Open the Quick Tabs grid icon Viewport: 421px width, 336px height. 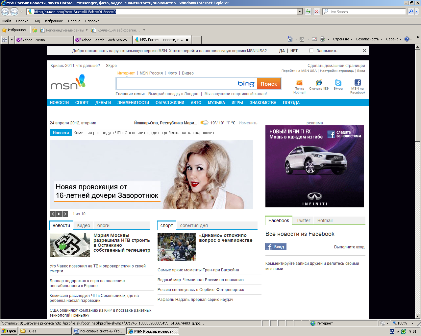(x=5, y=40)
